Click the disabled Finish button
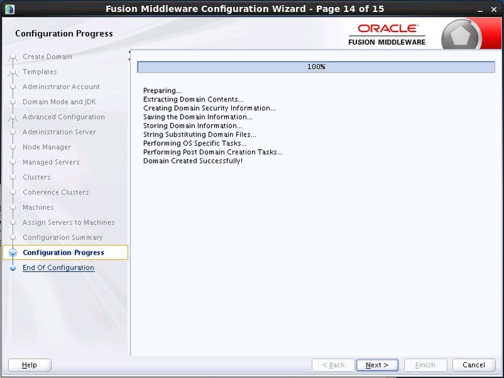 (x=425, y=365)
